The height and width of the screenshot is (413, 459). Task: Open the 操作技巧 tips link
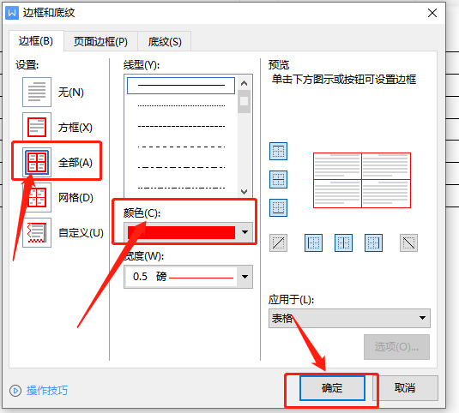click(47, 391)
